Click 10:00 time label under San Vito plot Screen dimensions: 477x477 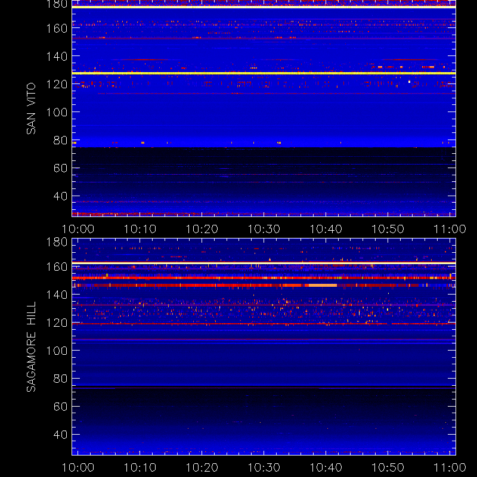coord(78,229)
